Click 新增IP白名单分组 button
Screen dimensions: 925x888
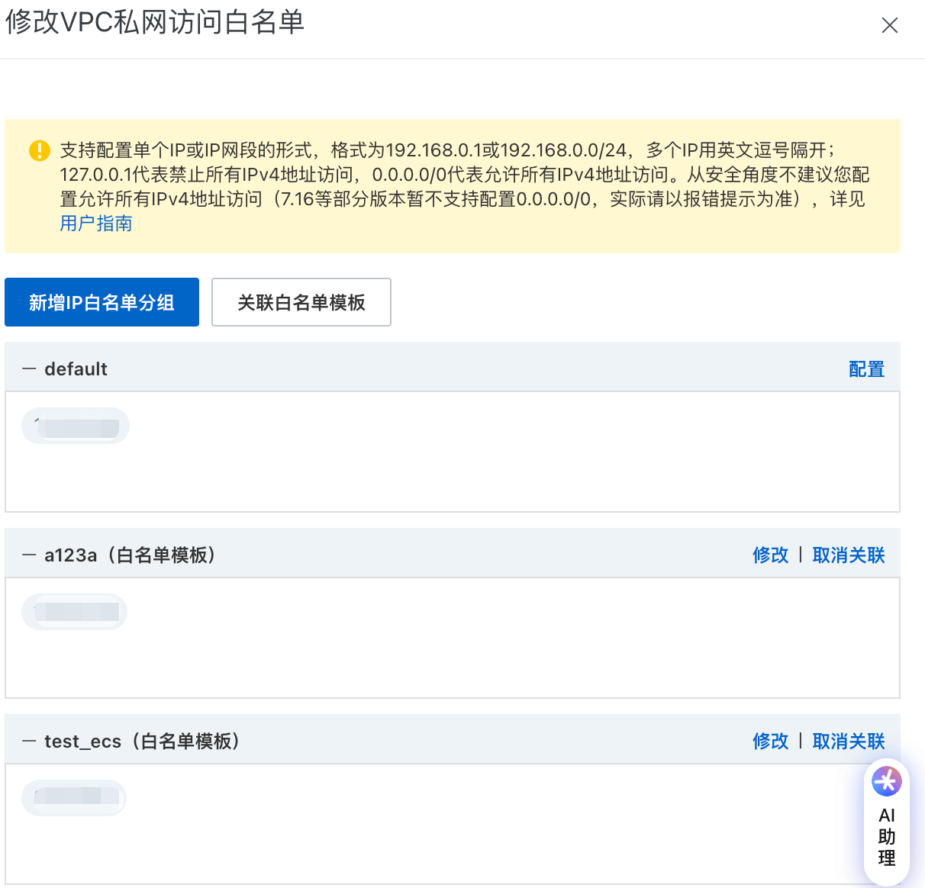click(x=102, y=302)
